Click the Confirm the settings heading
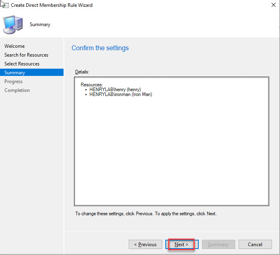 coord(100,48)
